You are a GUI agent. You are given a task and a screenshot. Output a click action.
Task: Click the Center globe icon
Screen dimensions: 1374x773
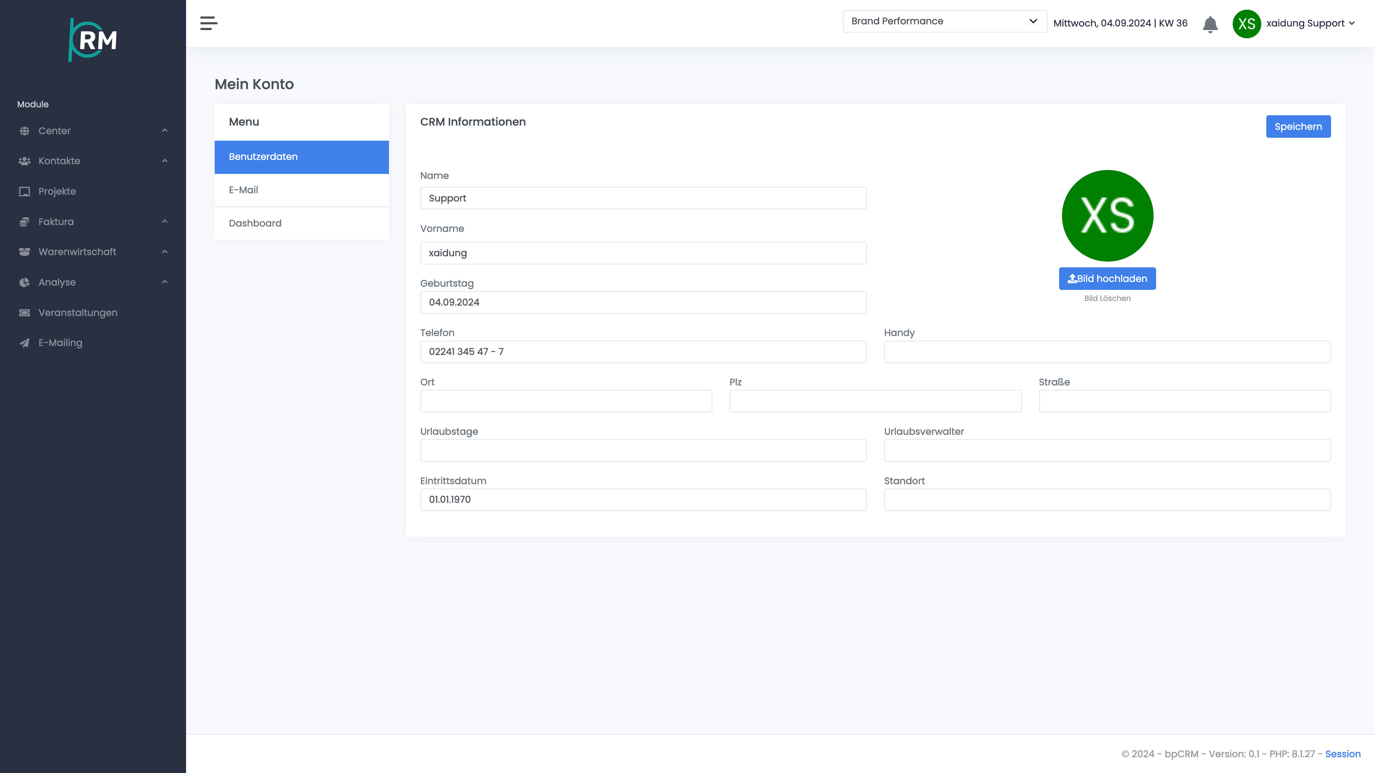click(x=25, y=131)
